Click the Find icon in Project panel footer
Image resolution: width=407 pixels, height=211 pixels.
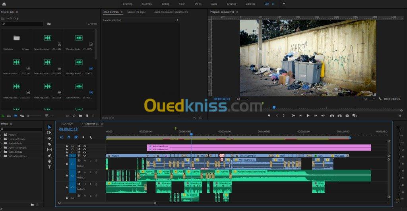click(x=74, y=116)
